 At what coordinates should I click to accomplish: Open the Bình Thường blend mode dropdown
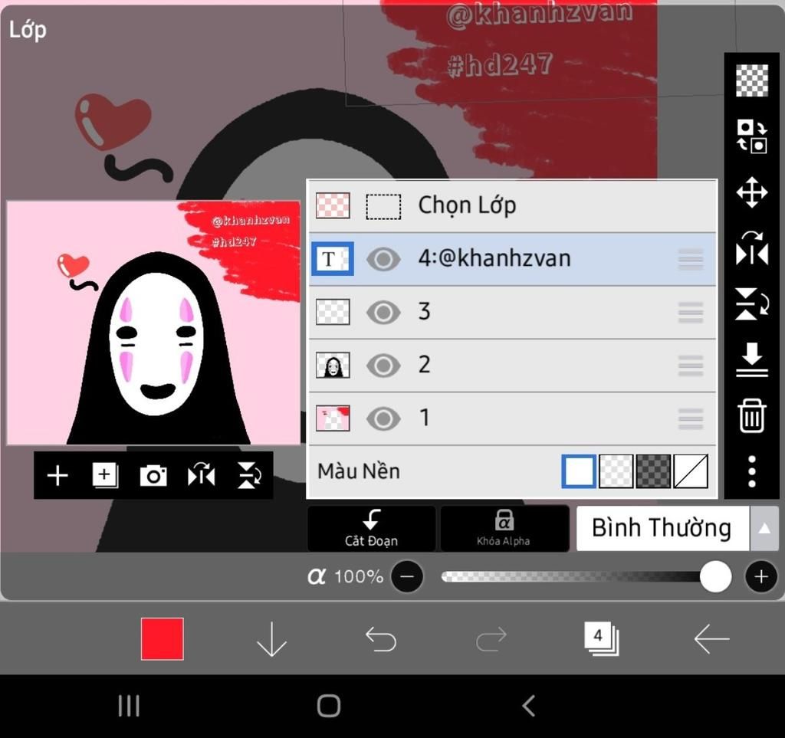coord(663,528)
